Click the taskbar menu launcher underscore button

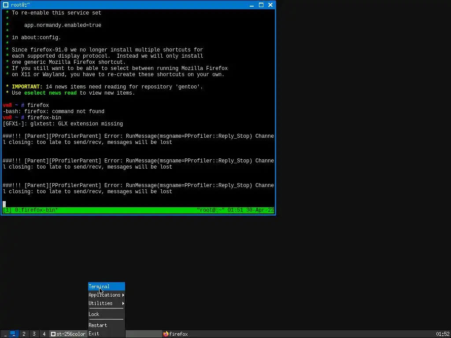click(5, 334)
